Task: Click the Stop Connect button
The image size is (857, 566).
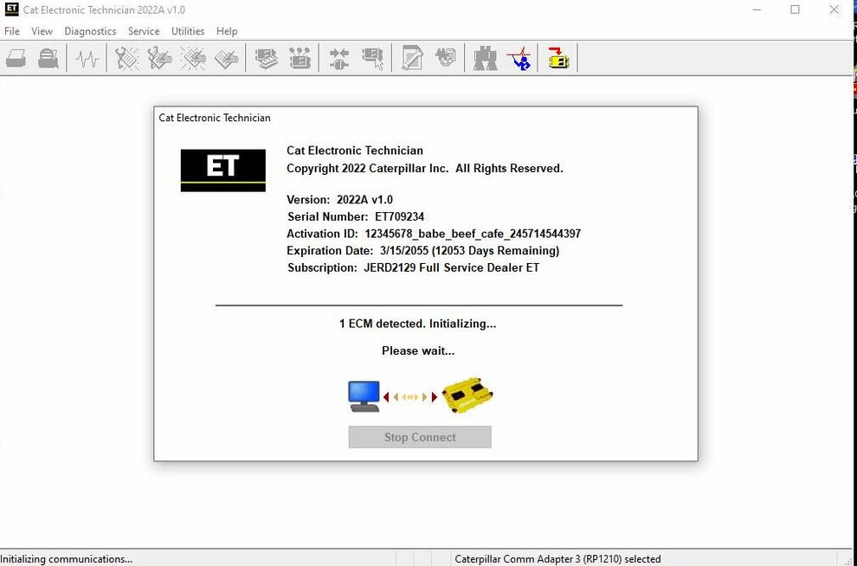Action: pyautogui.click(x=419, y=437)
